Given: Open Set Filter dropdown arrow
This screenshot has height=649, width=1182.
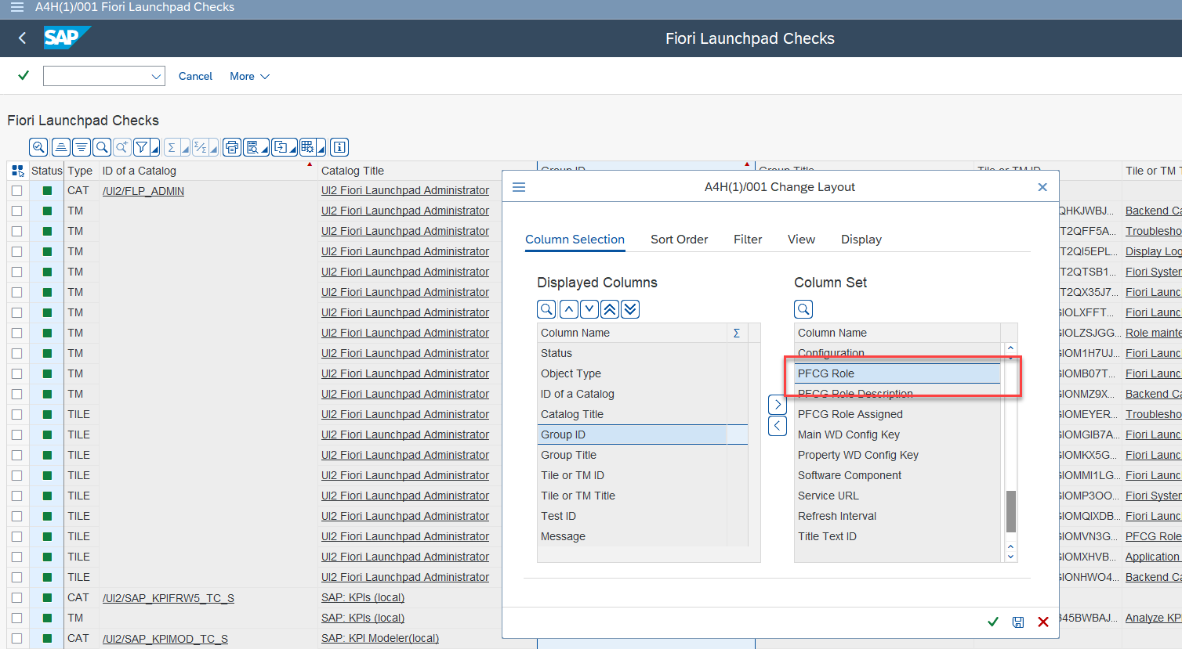Looking at the screenshot, I should (x=155, y=147).
